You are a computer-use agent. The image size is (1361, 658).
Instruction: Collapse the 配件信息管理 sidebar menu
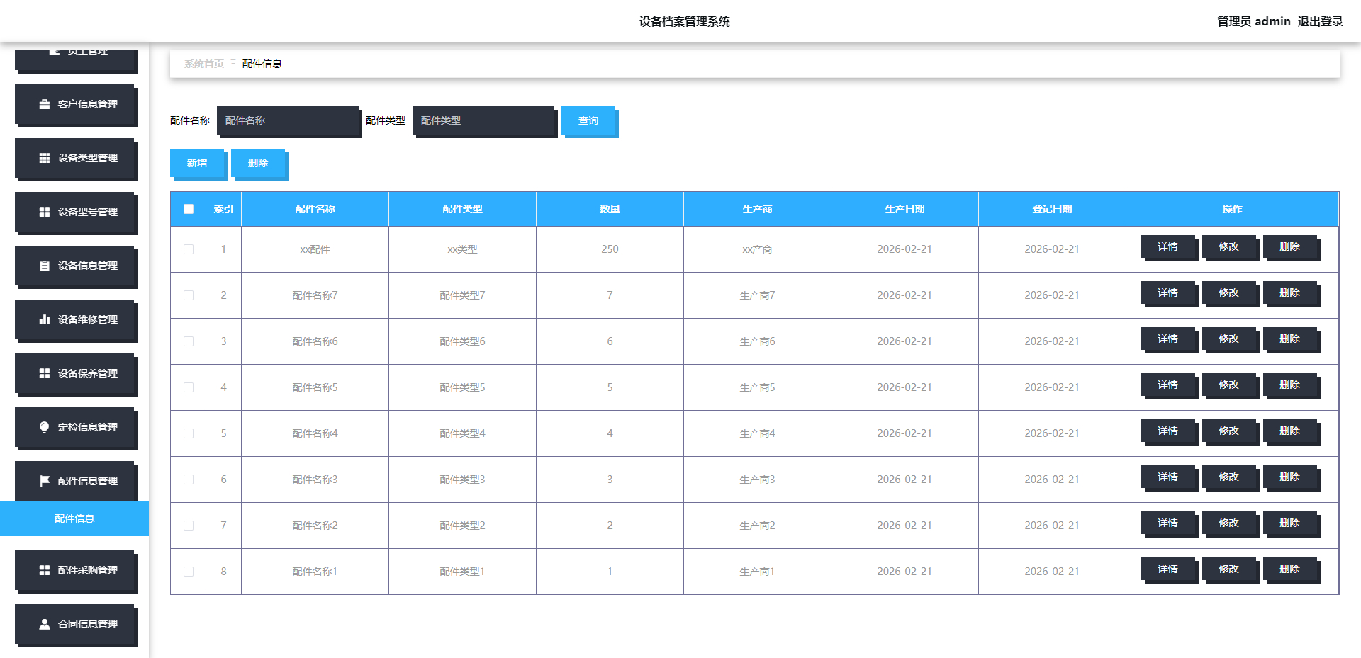coord(76,482)
